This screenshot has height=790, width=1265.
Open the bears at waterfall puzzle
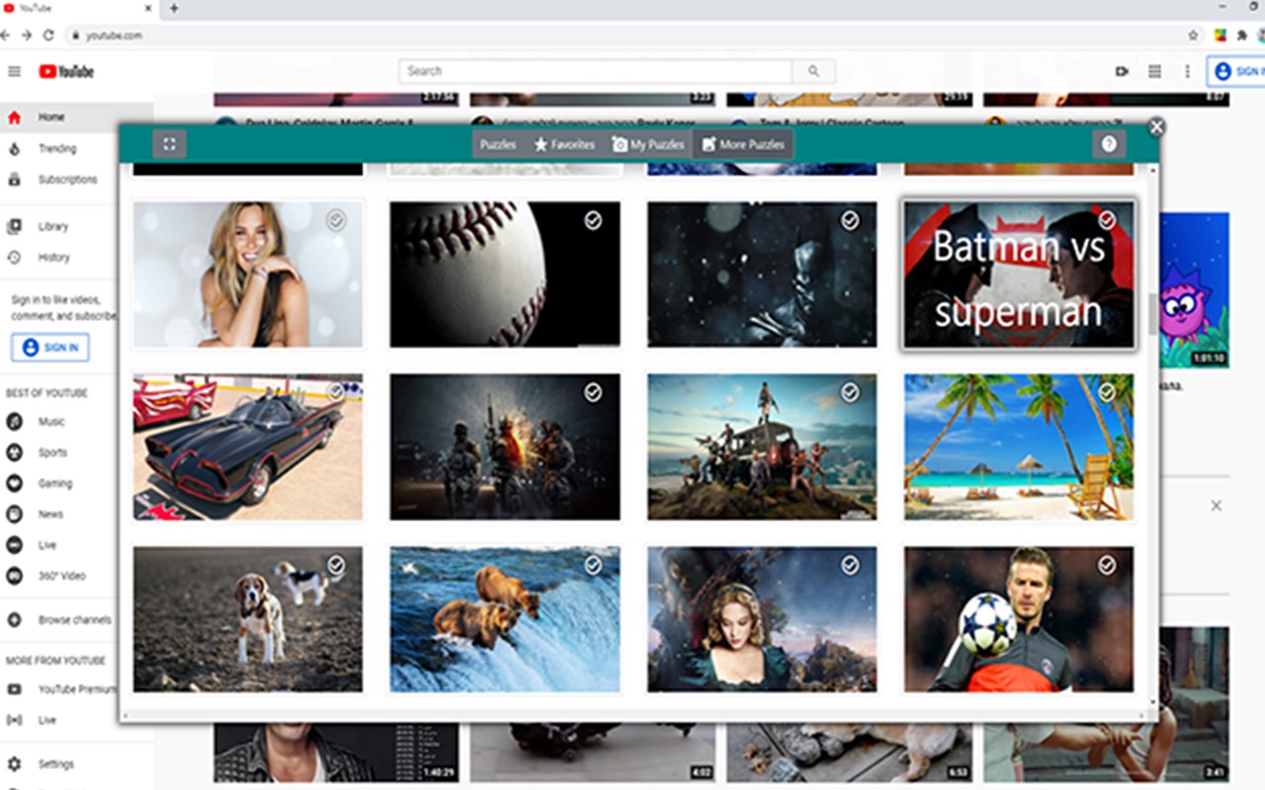505,619
